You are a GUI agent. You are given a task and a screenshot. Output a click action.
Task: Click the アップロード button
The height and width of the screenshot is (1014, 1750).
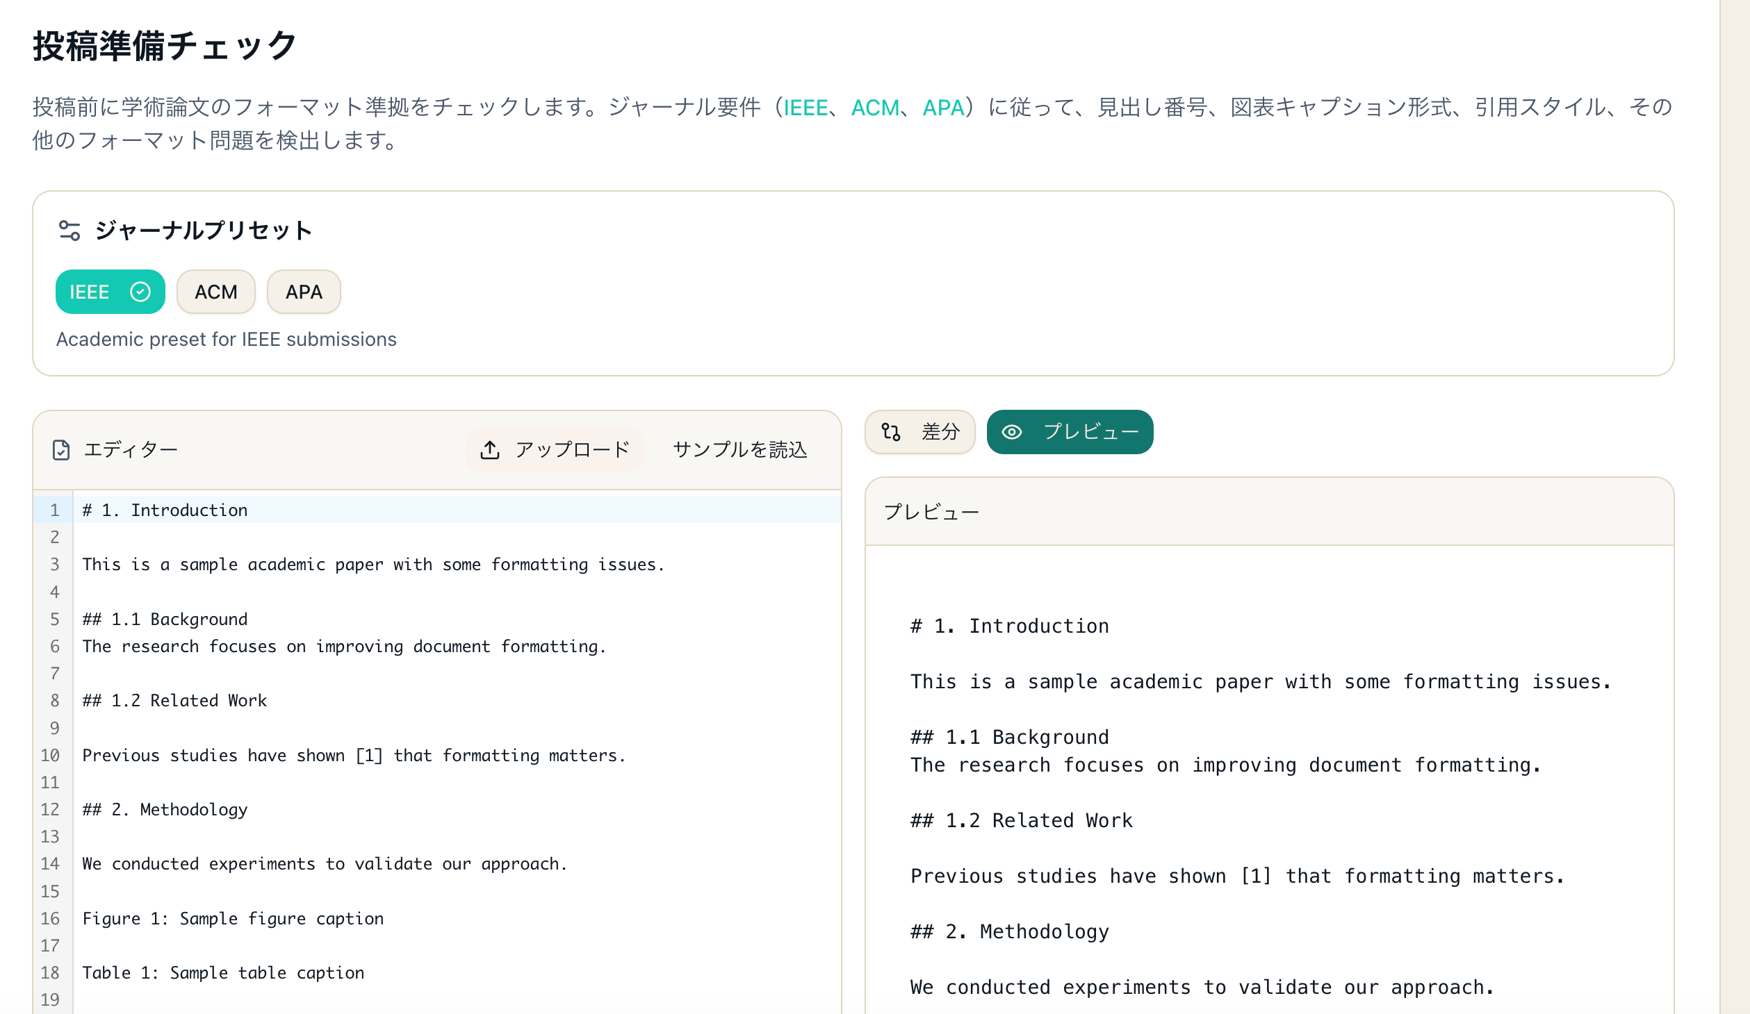(555, 450)
